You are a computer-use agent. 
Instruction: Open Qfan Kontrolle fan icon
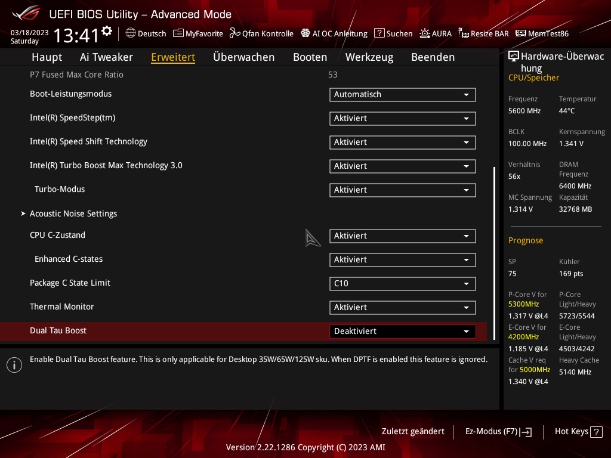[234, 33]
